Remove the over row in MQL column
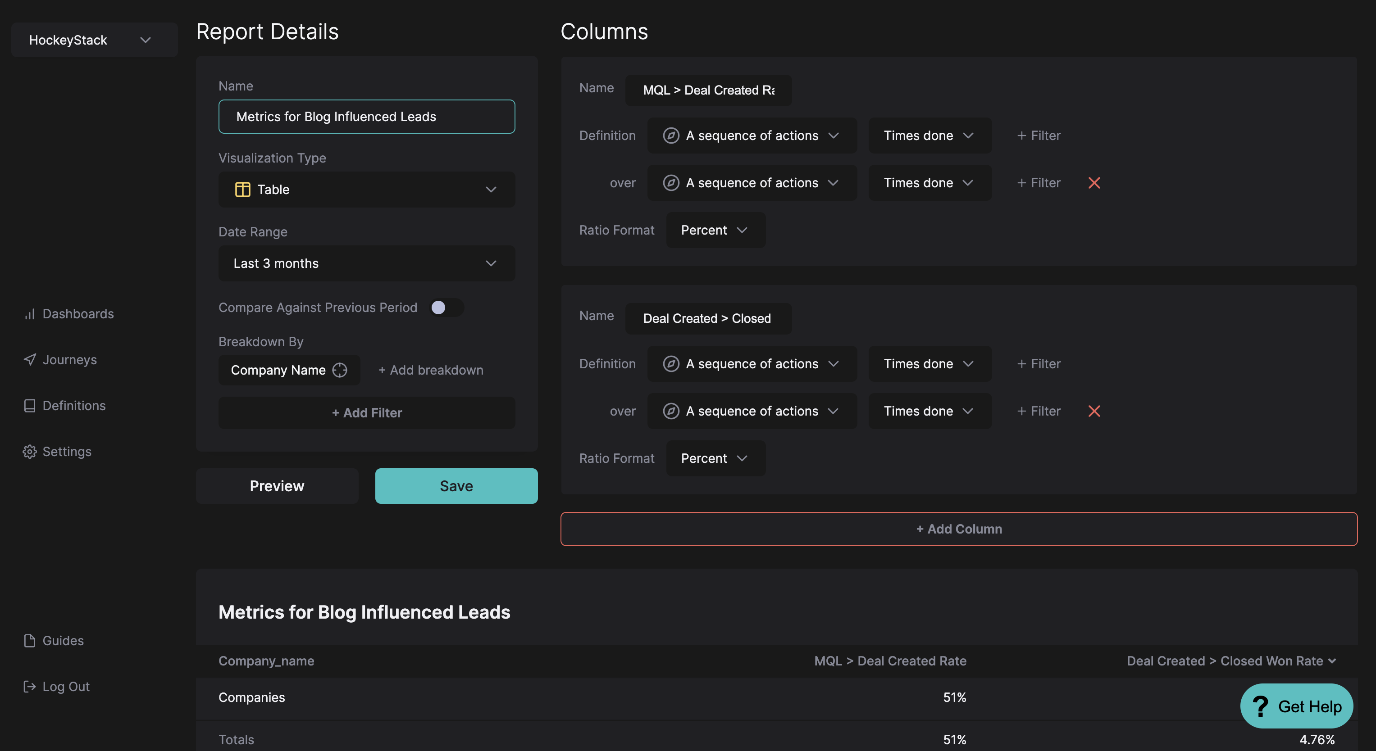The image size is (1376, 751). (1094, 182)
